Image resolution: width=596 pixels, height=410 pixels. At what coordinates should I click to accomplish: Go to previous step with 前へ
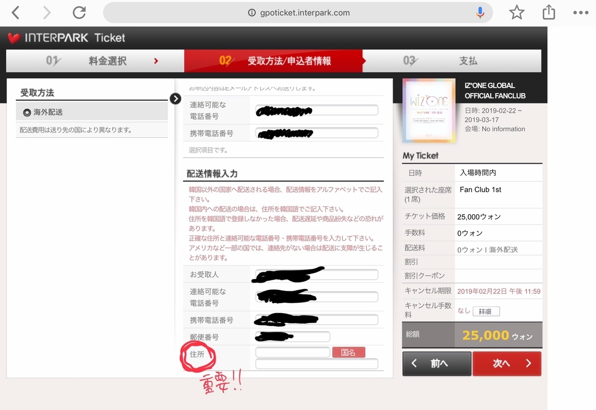click(x=437, y=363)
